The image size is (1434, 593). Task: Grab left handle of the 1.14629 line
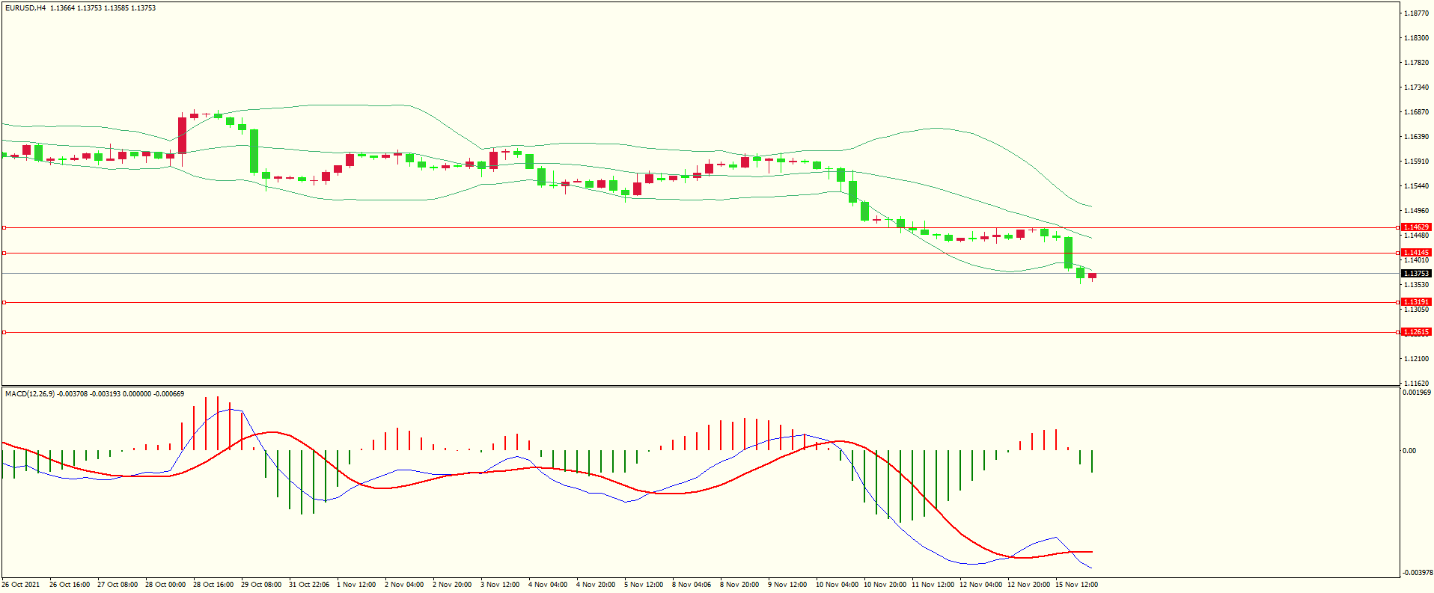4,227
